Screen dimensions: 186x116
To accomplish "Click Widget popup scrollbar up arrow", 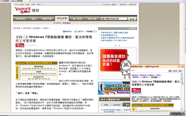I will click(x=181, y=74).
